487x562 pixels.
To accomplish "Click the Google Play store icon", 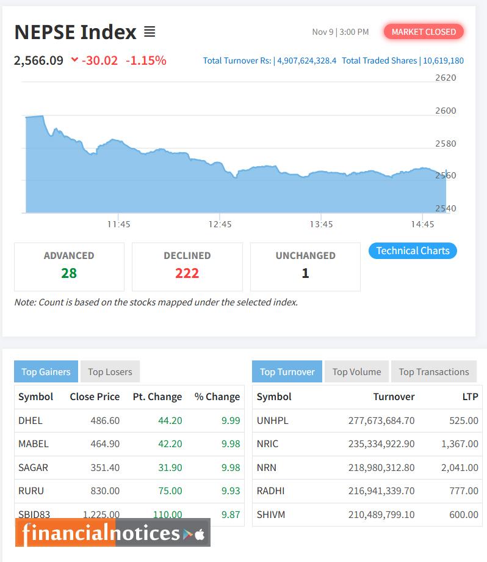I will click(188, 533).
